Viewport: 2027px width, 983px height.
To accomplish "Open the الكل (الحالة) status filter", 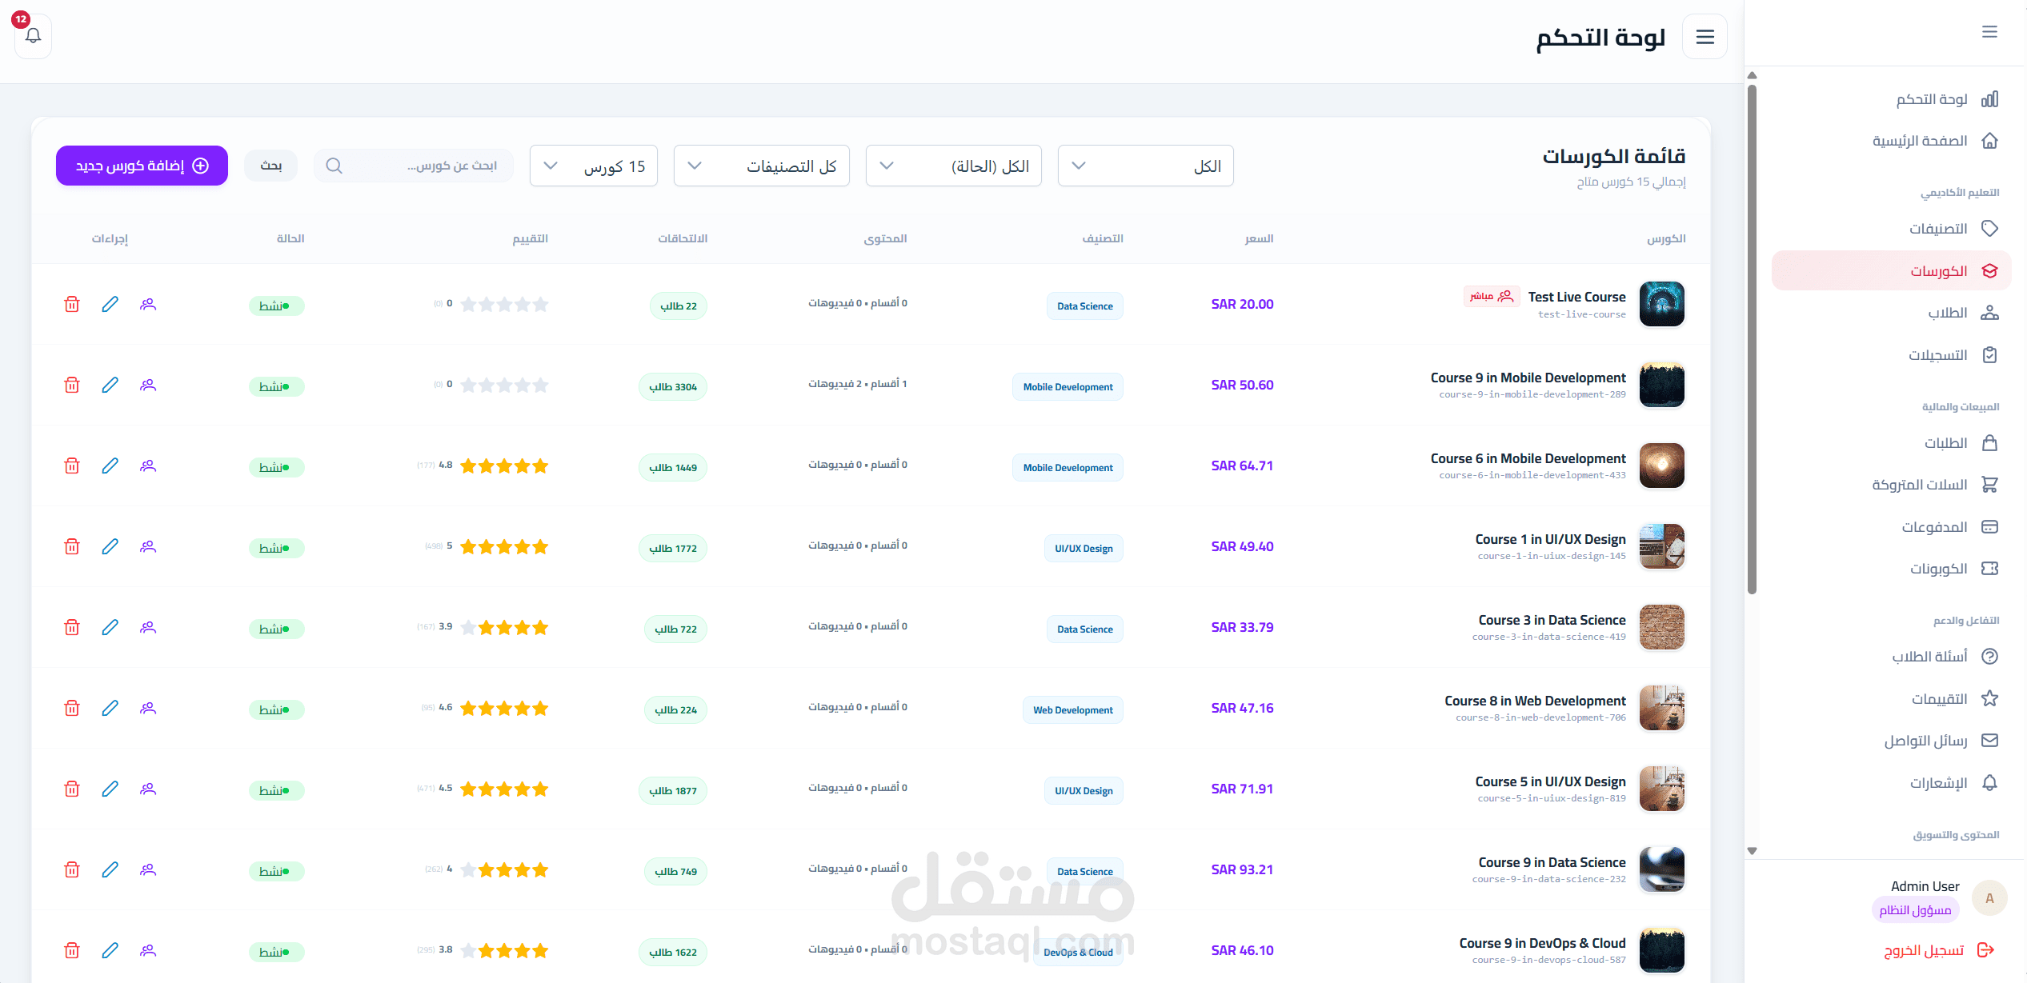I will 953,166.
